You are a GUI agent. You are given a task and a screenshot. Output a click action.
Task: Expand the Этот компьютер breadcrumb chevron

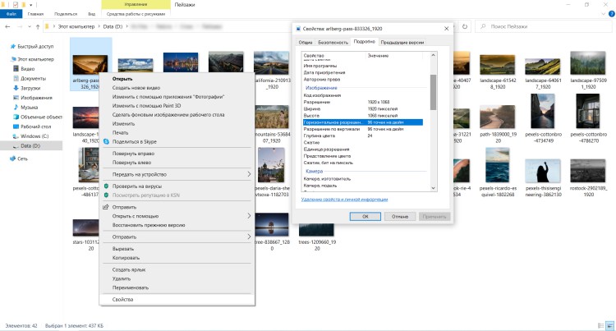pyautogui.click(x=99, y=28)
